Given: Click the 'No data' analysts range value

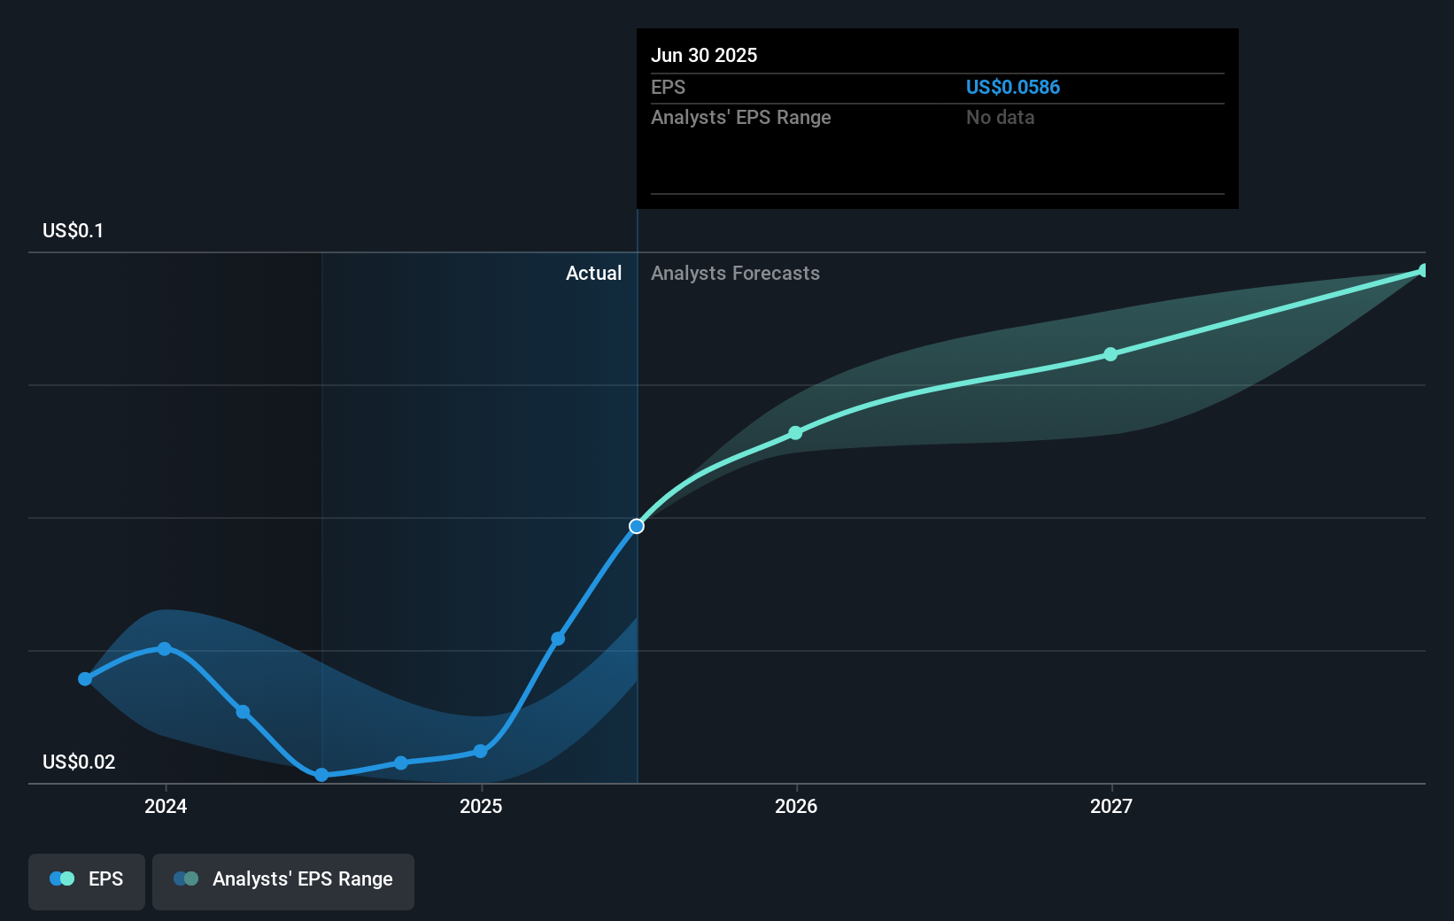Looking at the screenshot, I should coord(1000,117).
